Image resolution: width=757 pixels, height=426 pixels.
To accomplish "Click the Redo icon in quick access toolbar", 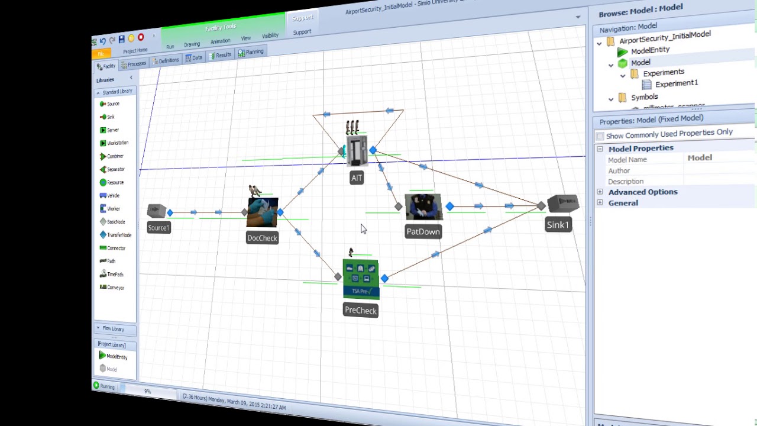I will pos(112,40).
